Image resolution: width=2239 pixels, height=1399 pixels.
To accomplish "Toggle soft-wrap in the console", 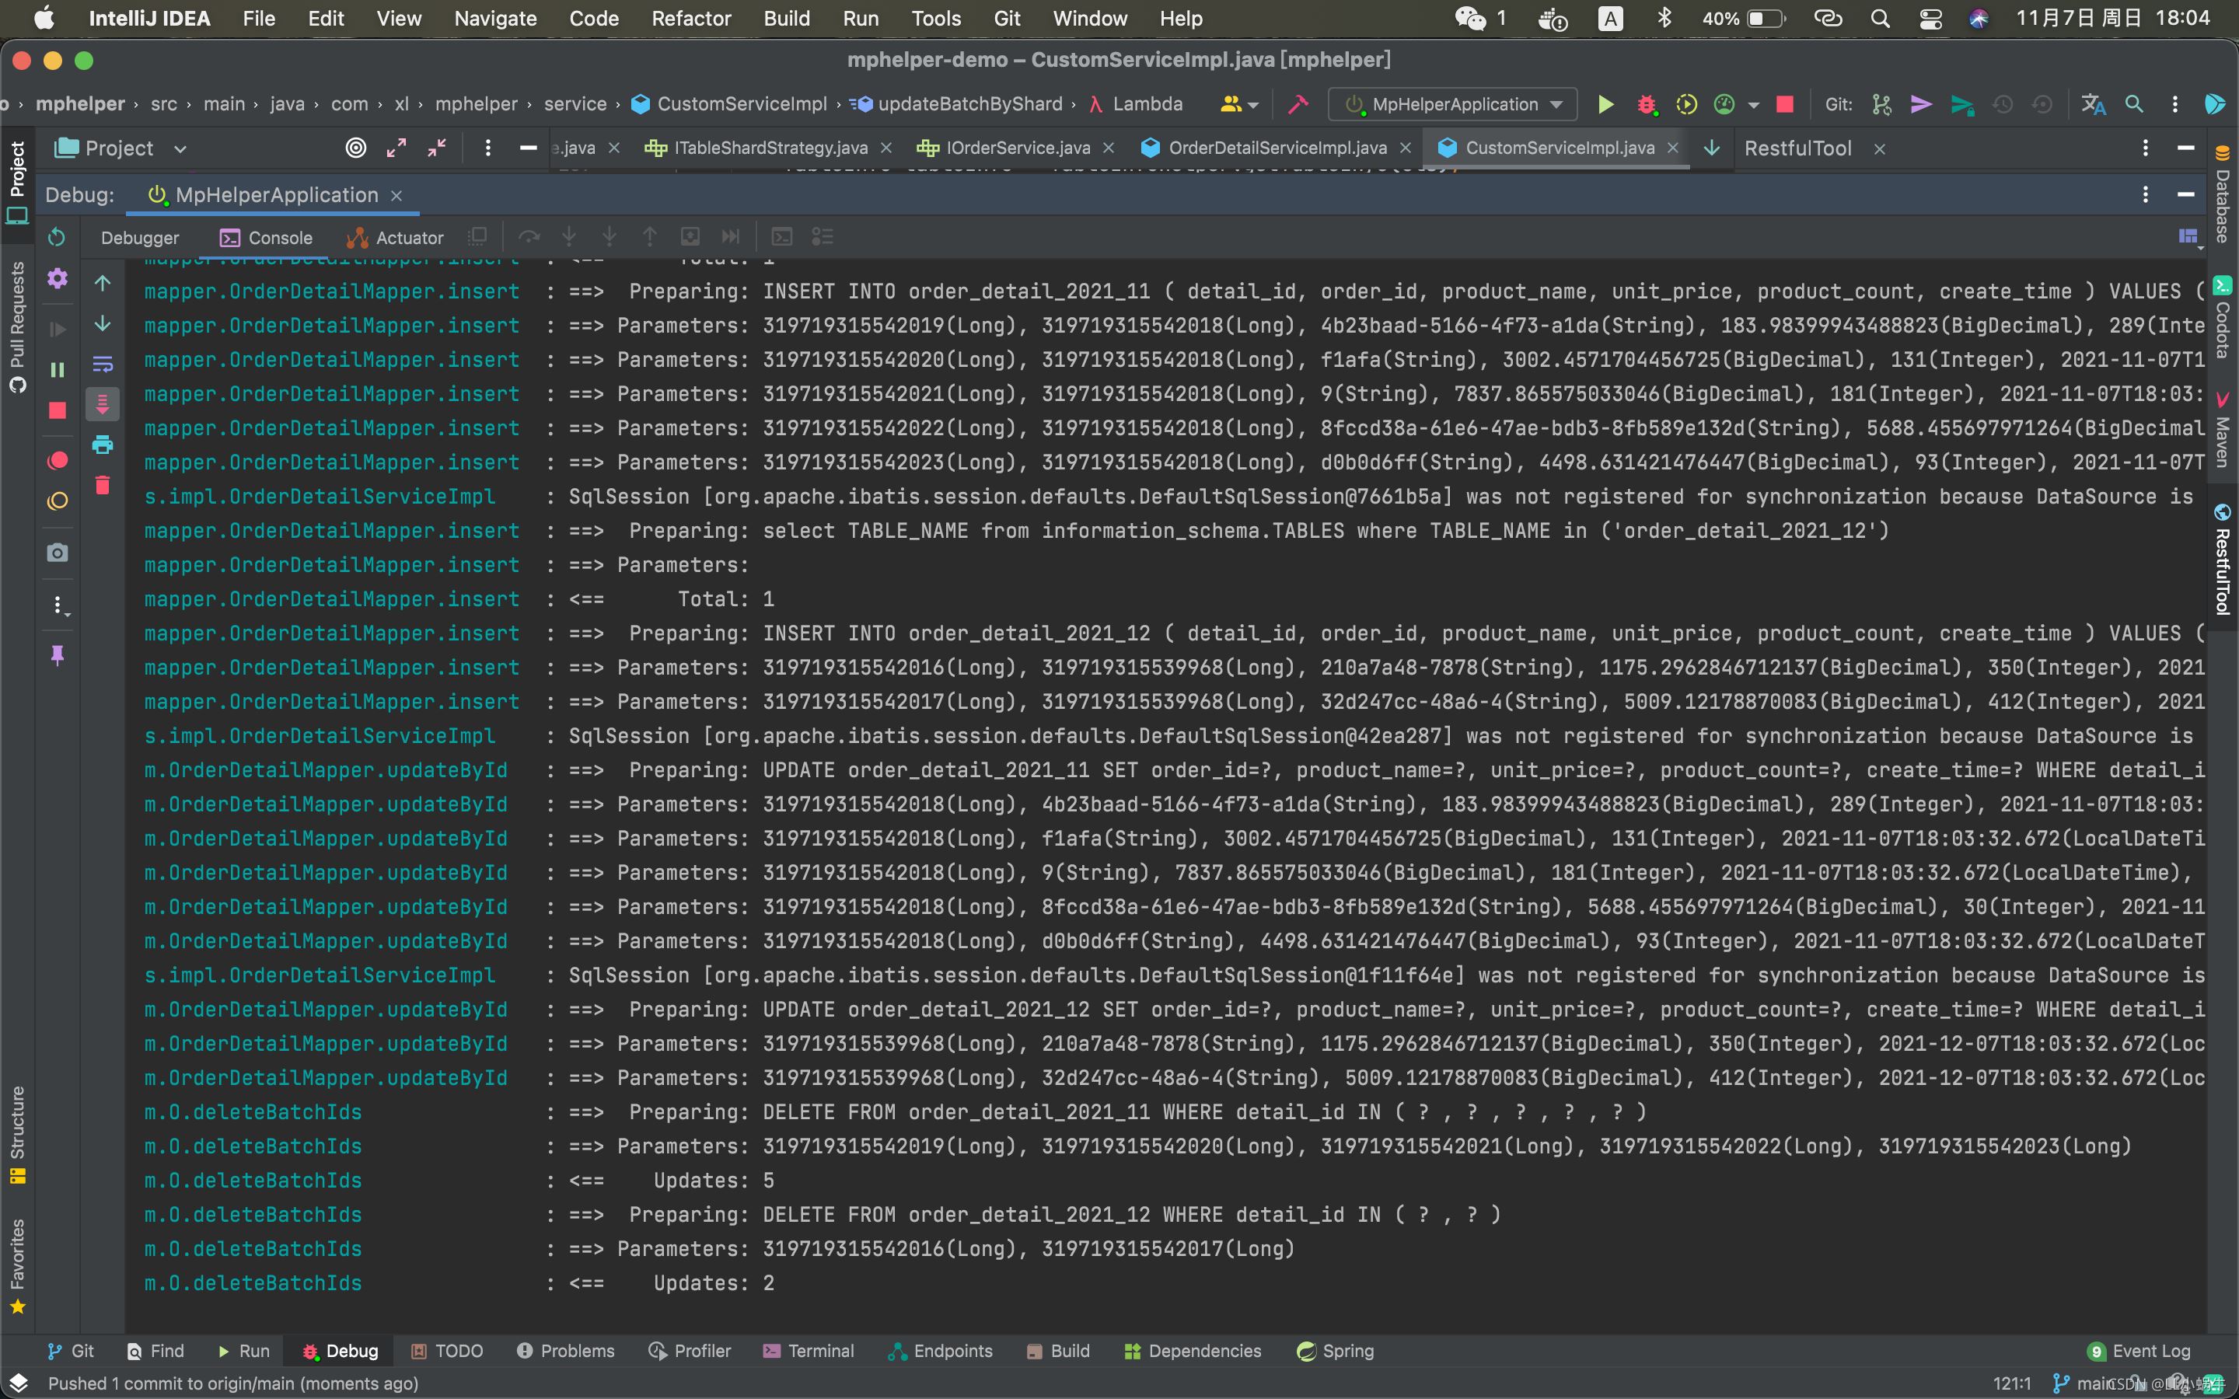I will [103, 364].
